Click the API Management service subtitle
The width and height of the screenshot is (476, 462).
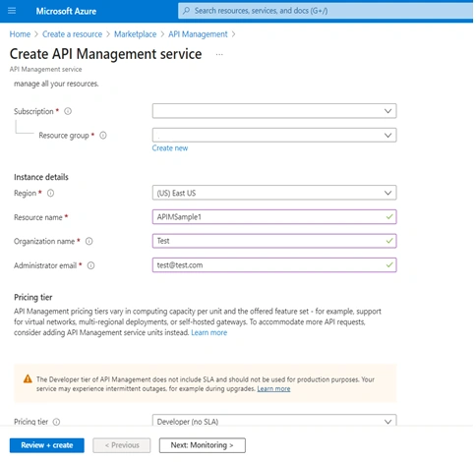pos(45,69)
